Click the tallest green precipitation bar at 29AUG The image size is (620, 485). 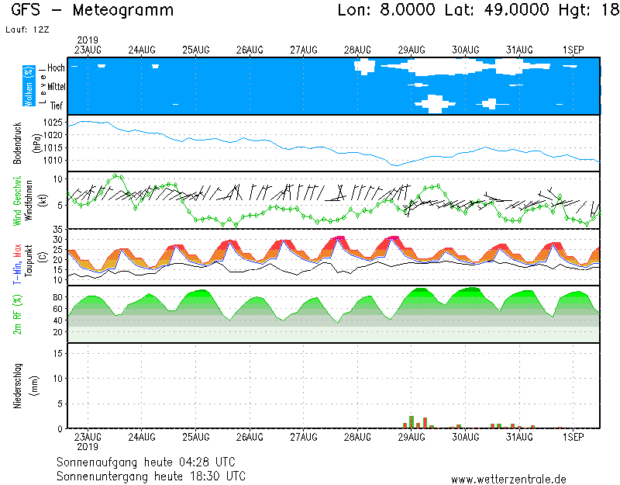click(x=412, y=422)
